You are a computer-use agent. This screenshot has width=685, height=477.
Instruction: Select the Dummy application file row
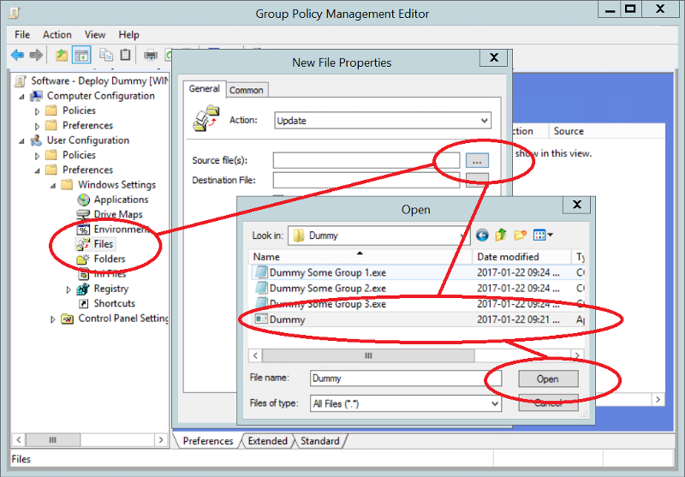coord(418,319)
